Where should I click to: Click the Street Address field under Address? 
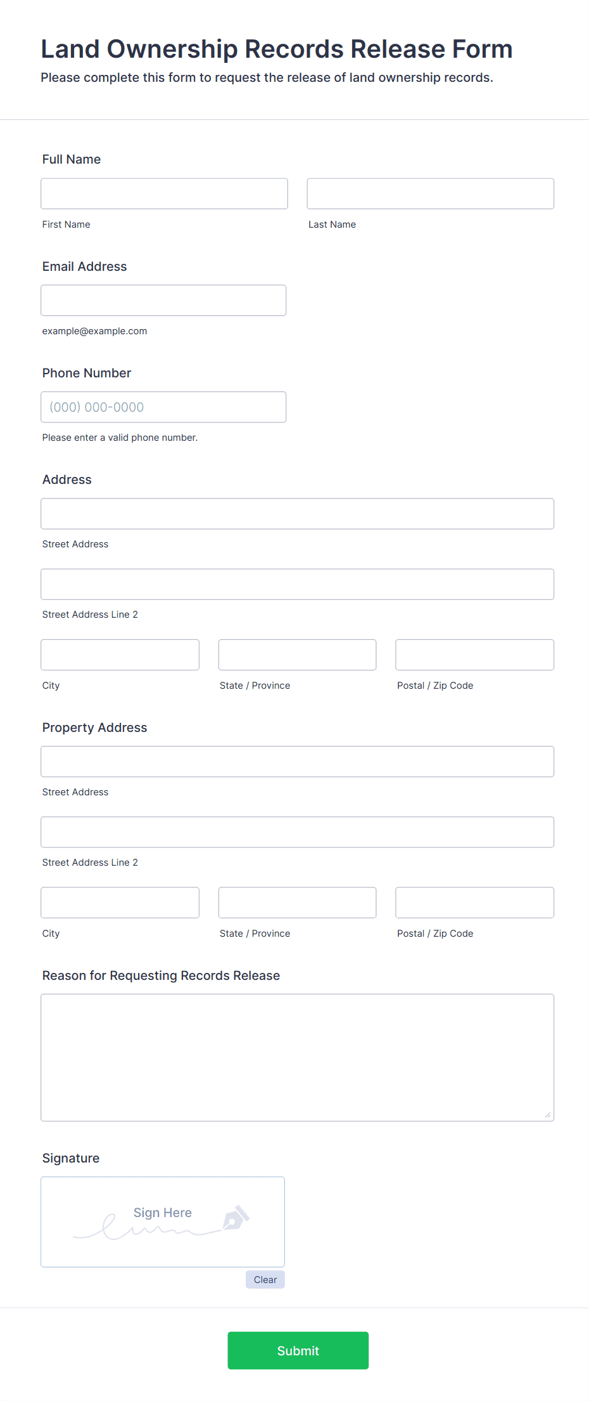click(297, 514)
